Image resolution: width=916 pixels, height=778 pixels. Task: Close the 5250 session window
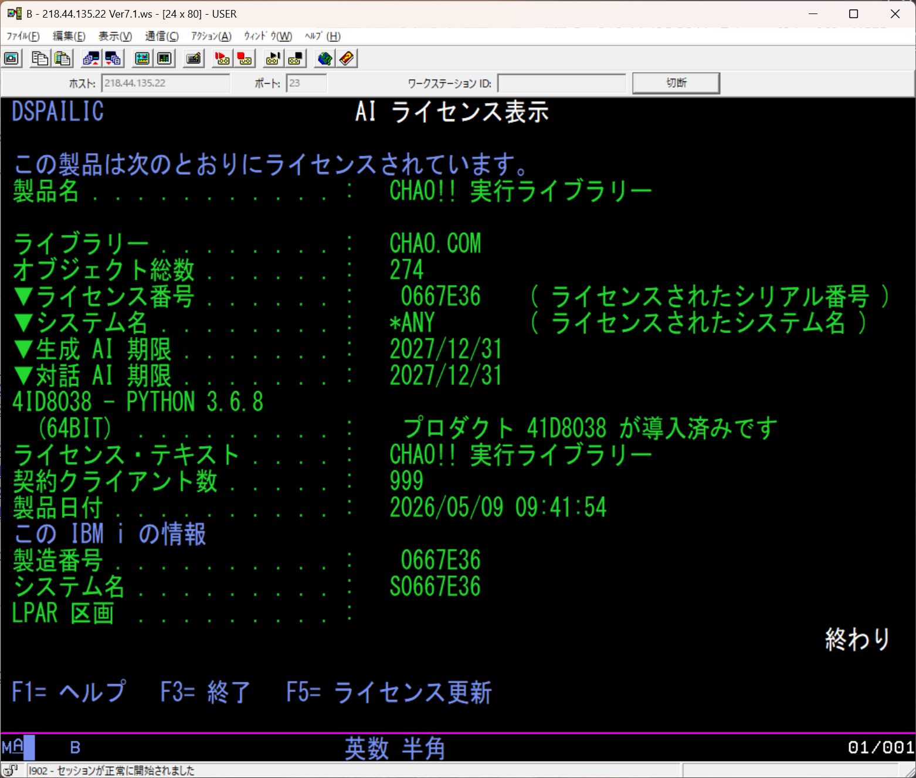tap(895, 13)
